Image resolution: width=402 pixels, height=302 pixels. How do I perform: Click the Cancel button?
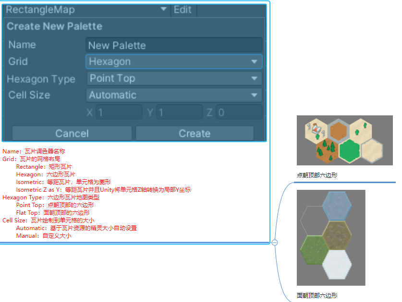click(x=72, y=133)
